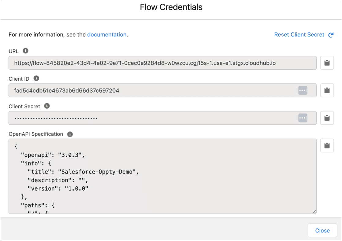This screenshot has width=342, height=241.
Task: Copy the OpenAPI Specification to clipboard
Action: pos(327,145)
